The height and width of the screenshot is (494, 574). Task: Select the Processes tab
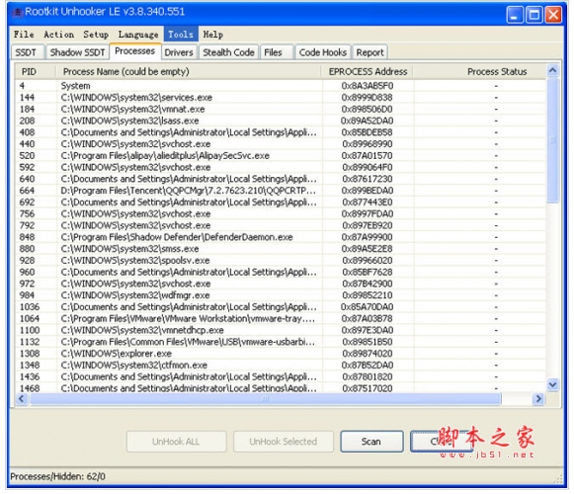coord(134,51)
